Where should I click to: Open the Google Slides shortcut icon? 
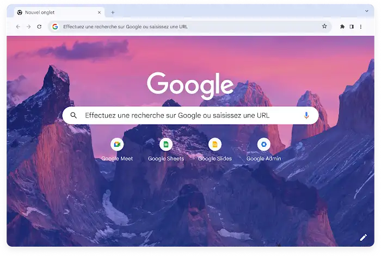coord(215,145)
